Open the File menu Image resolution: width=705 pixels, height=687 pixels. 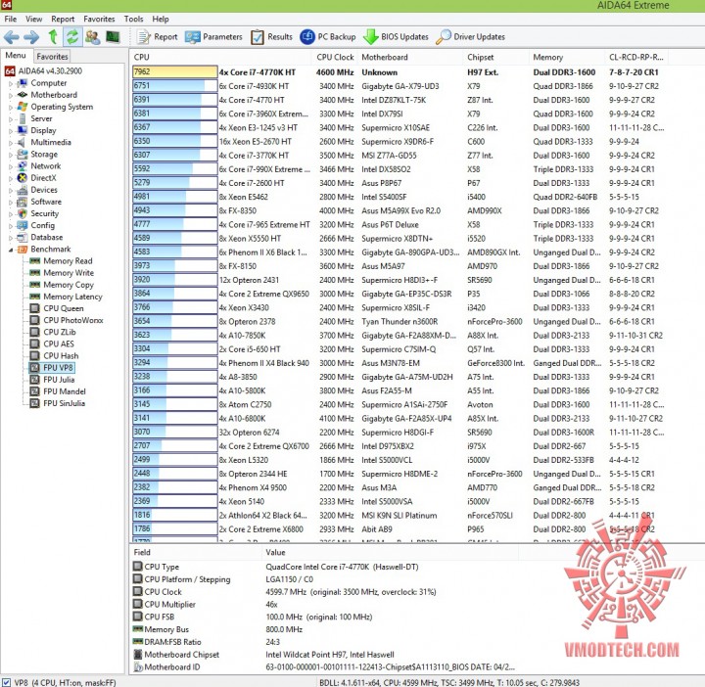11,19
